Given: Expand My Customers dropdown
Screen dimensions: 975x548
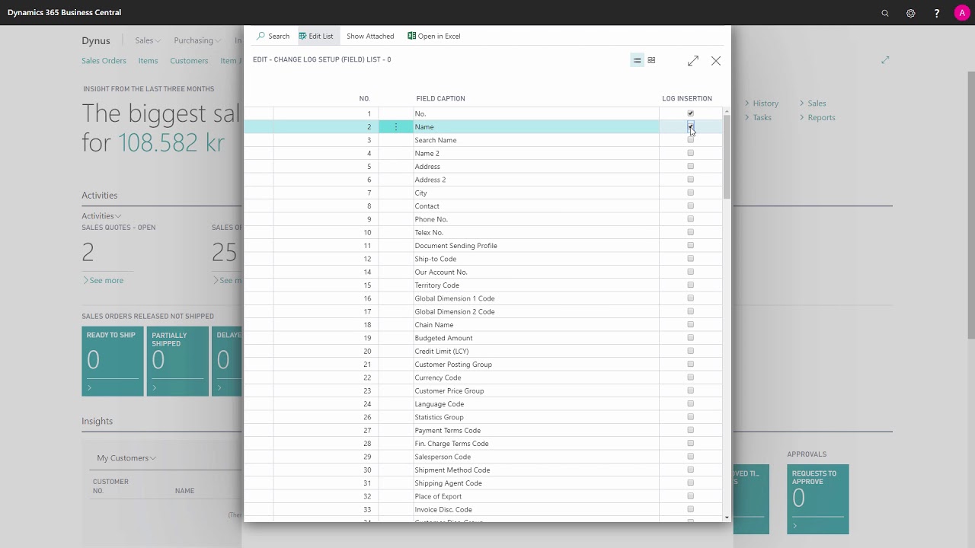Looking at the screenshot, I should point(126,458).
